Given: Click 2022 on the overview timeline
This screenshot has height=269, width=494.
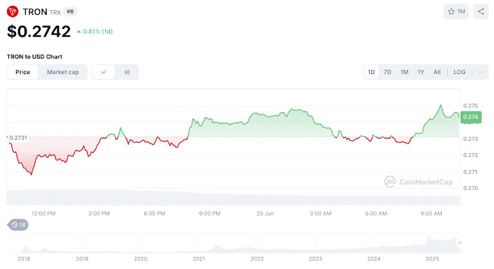Looking at the screenshot, I should coord(257,259).
